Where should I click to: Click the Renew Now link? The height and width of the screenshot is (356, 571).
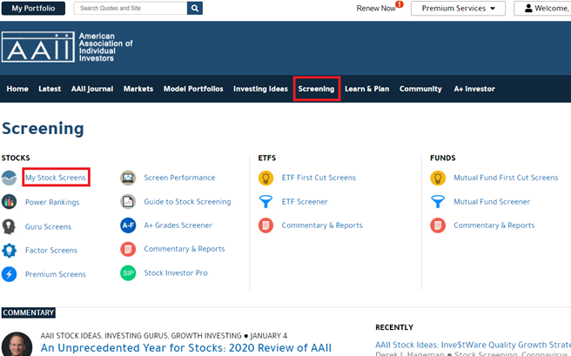point(376,9)
